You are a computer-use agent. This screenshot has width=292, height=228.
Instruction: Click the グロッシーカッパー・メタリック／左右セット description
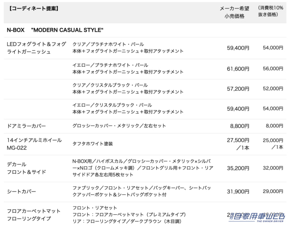click(119, 126)
